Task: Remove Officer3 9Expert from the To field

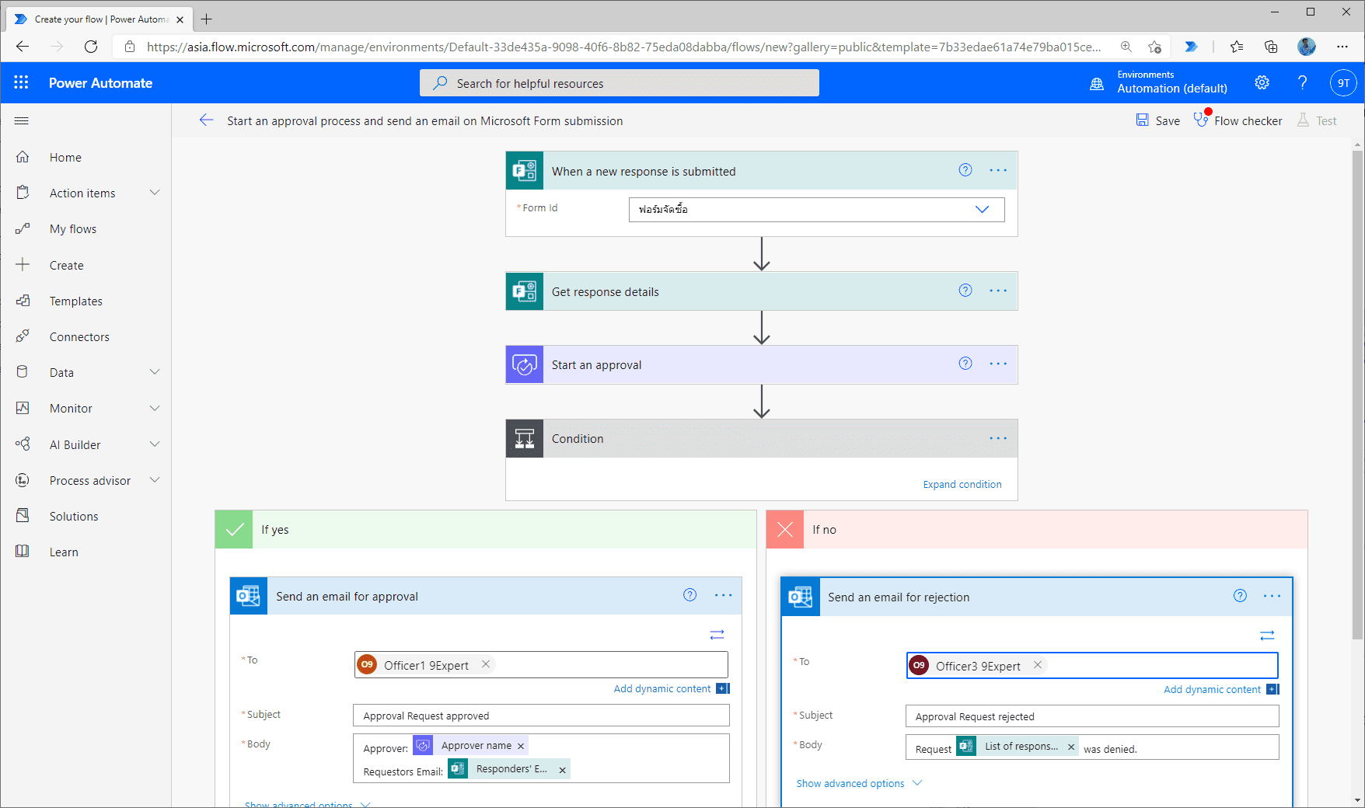Action: 1037,665
